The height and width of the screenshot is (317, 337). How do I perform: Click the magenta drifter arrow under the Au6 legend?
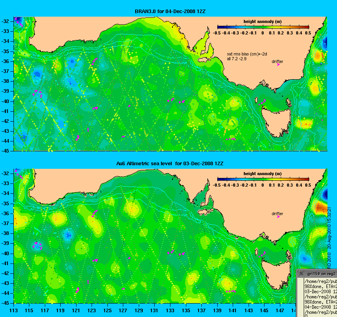click(278, 217)
